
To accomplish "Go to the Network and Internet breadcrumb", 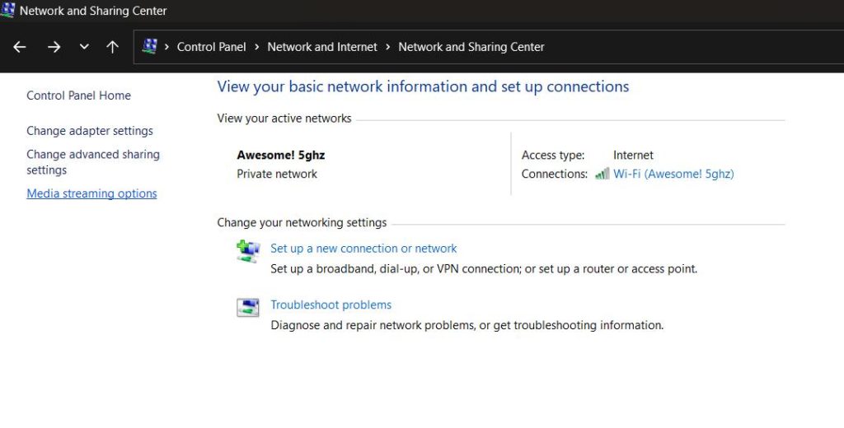I will click(x=322, y=47).
